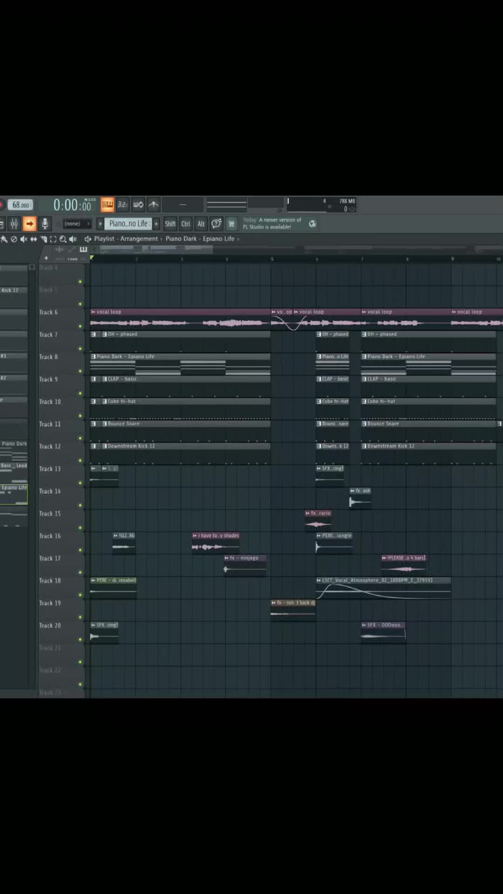
Task: Mute Track 6 using its green LED
Action: 80,326
